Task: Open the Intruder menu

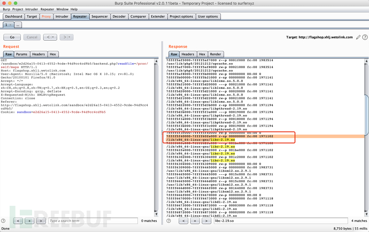Action: pos(32,9)
